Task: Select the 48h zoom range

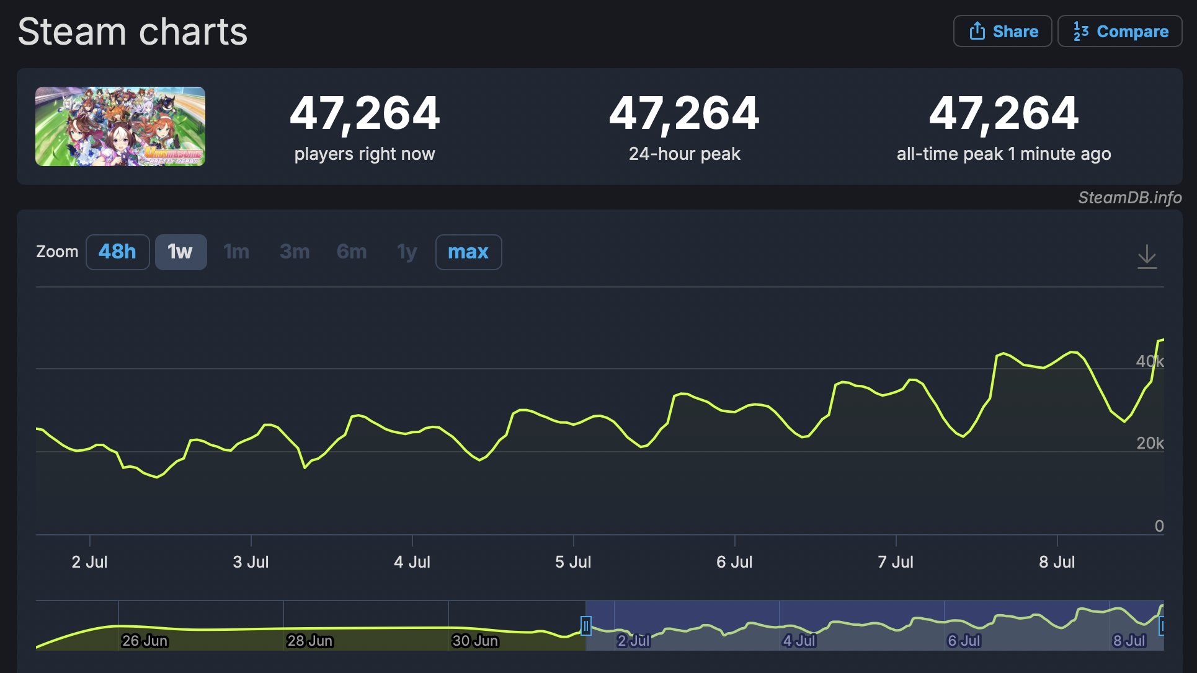Action: [x=117, y=252]
